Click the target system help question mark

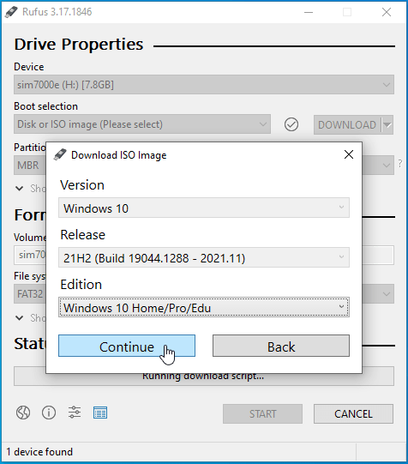pyautogui.click(x=400, y=164)
